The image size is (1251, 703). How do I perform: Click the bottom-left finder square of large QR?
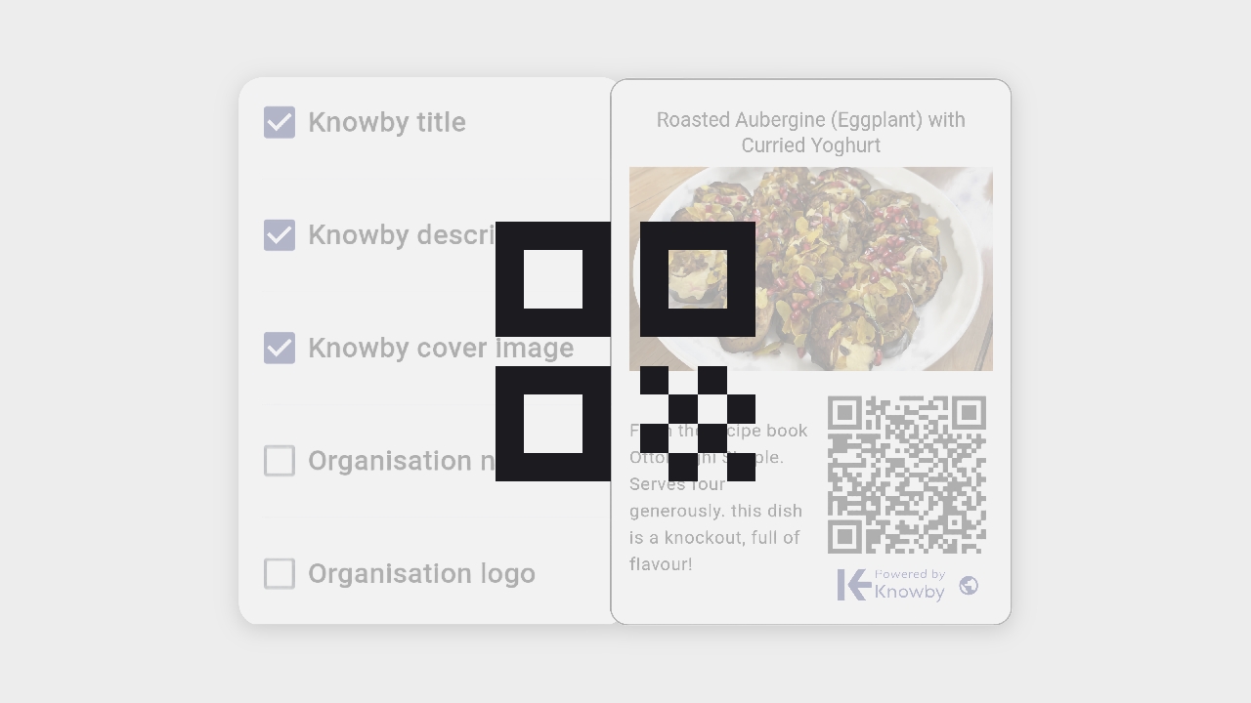553,424
